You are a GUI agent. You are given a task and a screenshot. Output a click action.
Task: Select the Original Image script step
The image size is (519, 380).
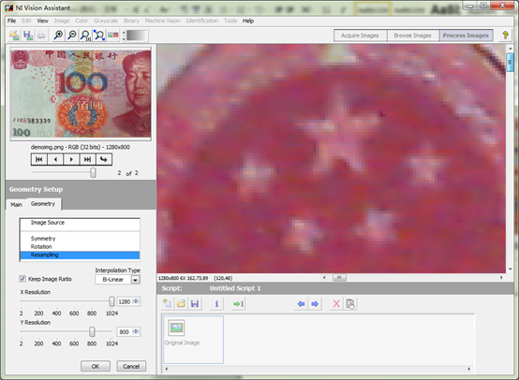pyautogui.click(x=193, y=340)
